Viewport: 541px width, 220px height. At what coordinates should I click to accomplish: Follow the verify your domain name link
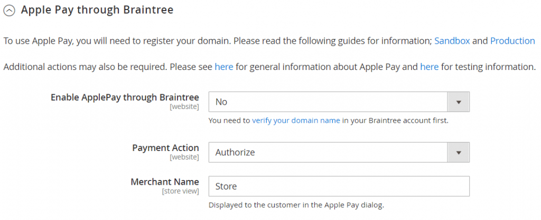click(296, 121)
